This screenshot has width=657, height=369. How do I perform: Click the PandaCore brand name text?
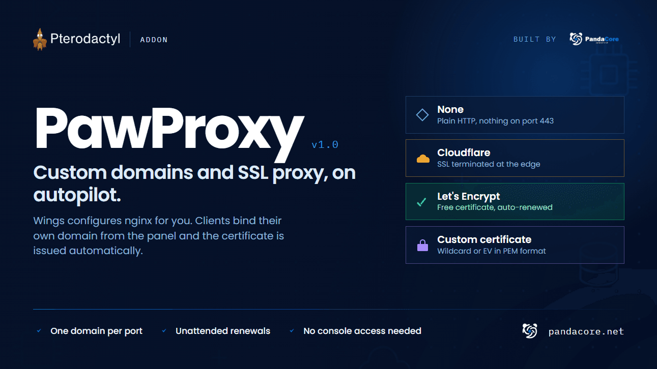pyautogui.click(x=602, y=39)
